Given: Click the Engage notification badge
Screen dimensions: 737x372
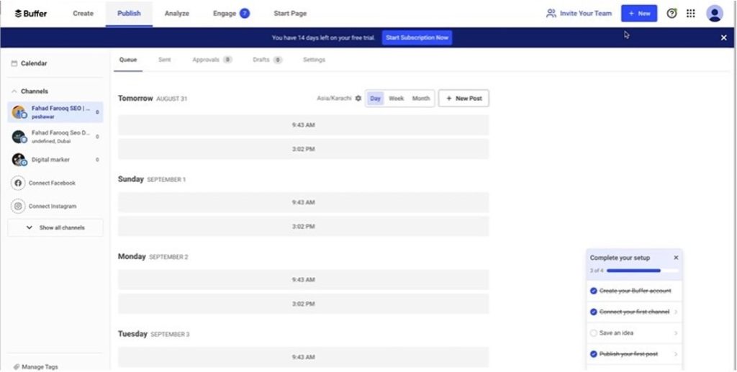Looking at the screenshot, I should 245,14.
